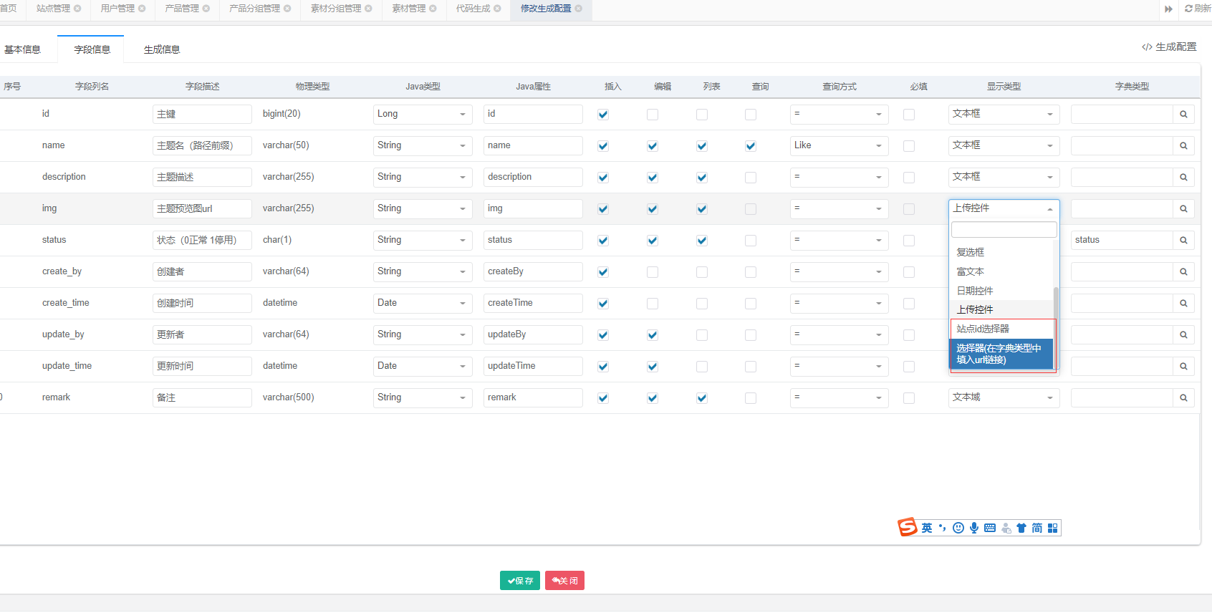Open Java类型 Date dropdown for create_time row

pyautogui.click(x=423, y=304)
